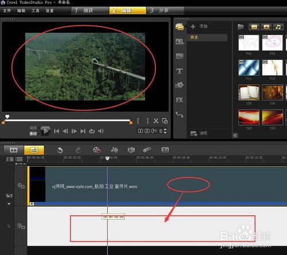Open the FX filter library
Image resolution: width=287 pixels, height=255 pixels.
179,100
